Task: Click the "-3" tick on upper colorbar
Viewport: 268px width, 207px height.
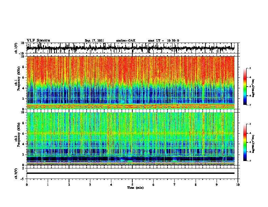Action: [x=250, y=68]
